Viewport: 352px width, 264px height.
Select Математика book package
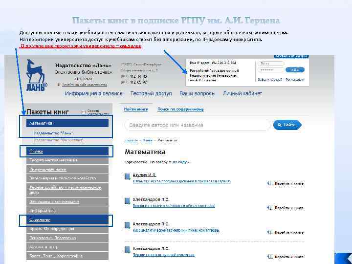(x=67, y=123)
